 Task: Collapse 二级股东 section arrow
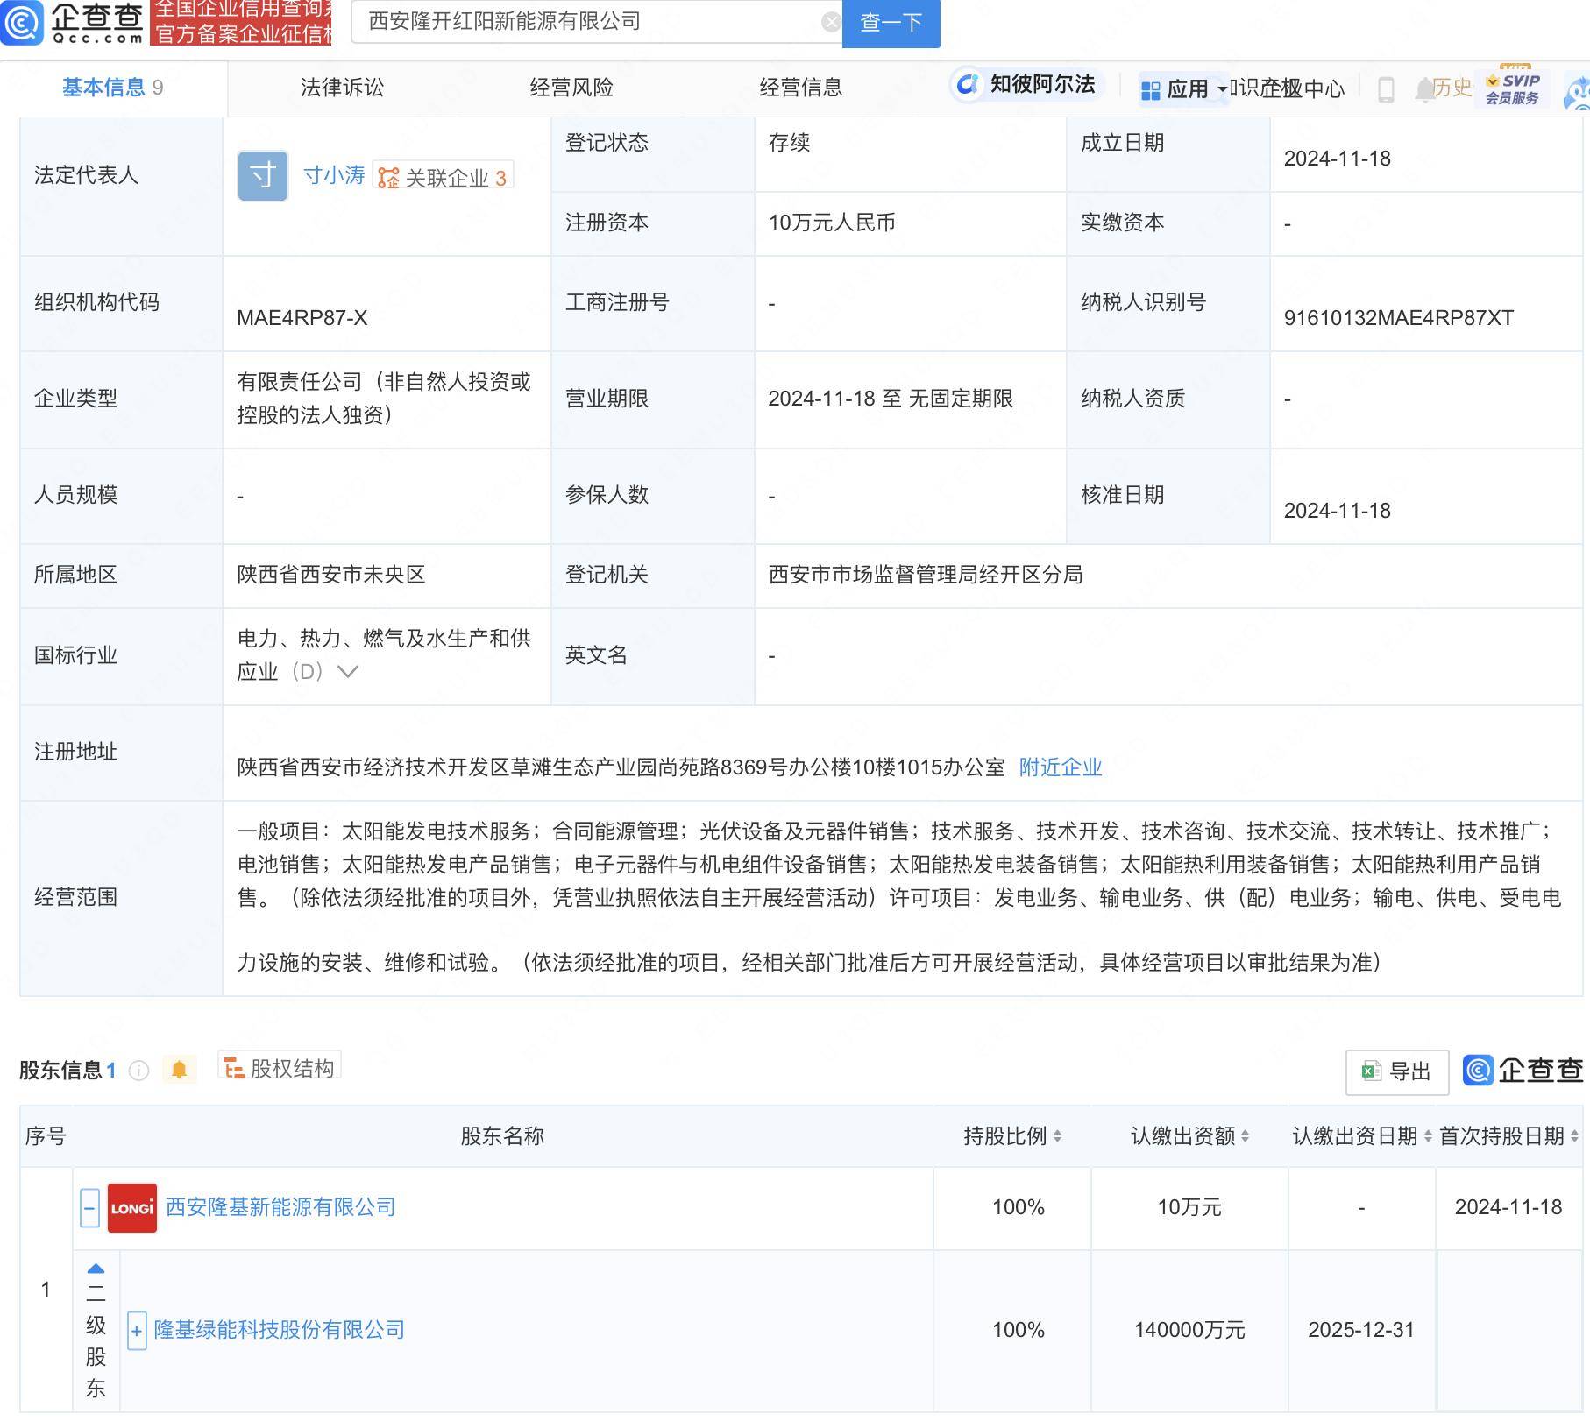point(96,1268)
